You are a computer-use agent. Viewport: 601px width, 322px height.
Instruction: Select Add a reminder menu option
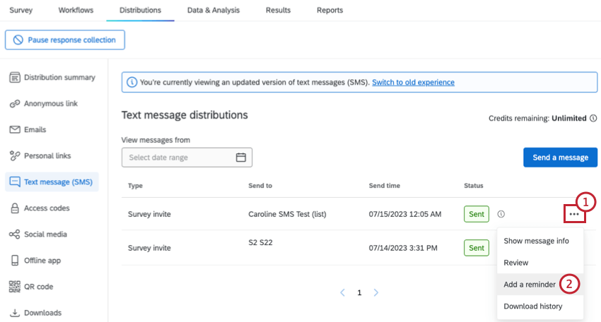point(529,285)
